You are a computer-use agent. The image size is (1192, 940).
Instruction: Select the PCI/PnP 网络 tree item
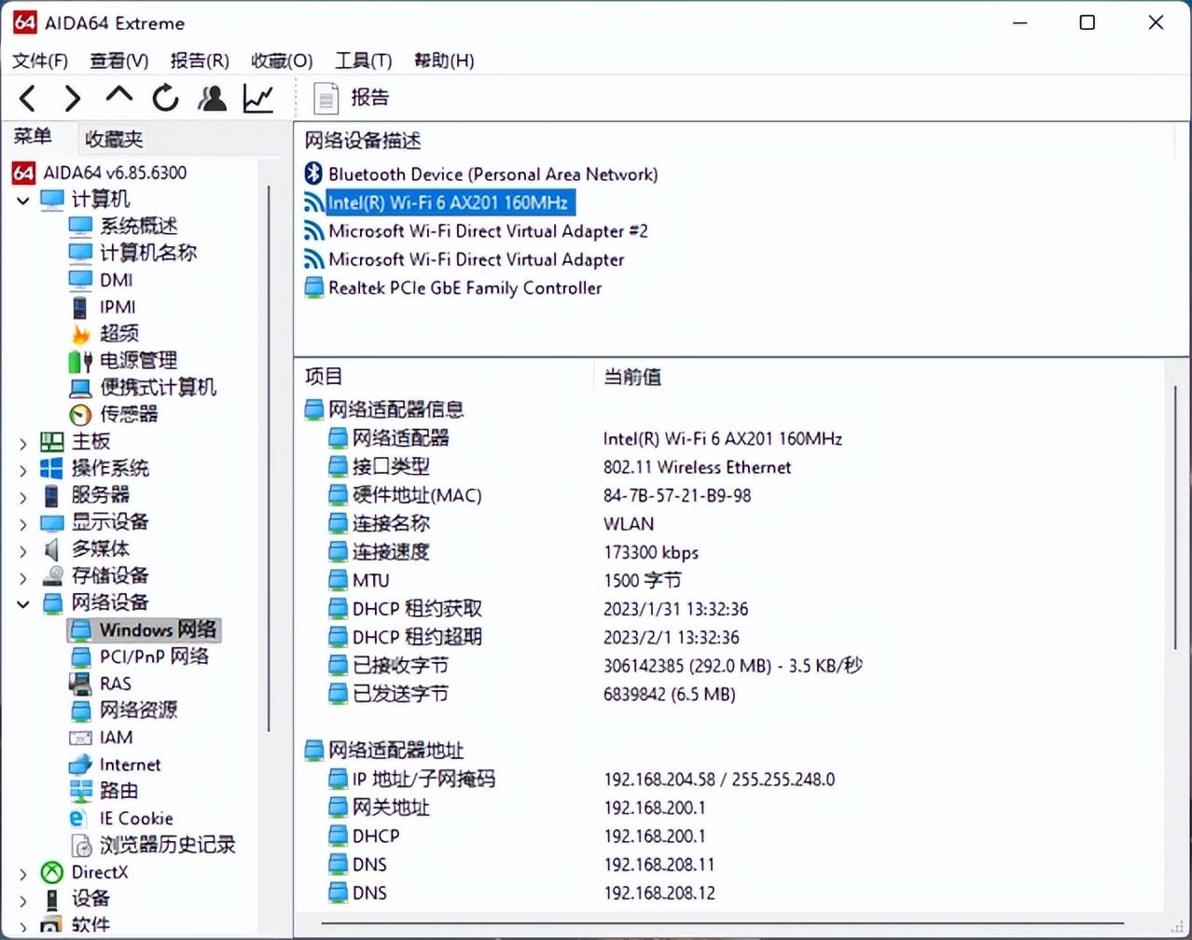[140, 657]
